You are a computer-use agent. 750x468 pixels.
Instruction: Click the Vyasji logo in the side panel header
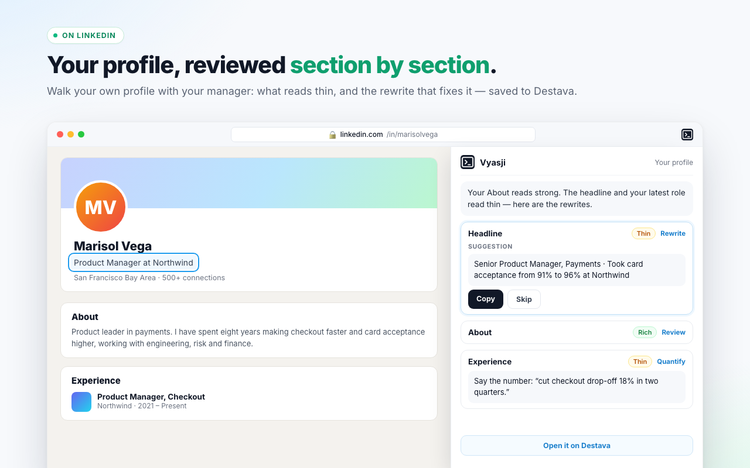pos(468,162)
